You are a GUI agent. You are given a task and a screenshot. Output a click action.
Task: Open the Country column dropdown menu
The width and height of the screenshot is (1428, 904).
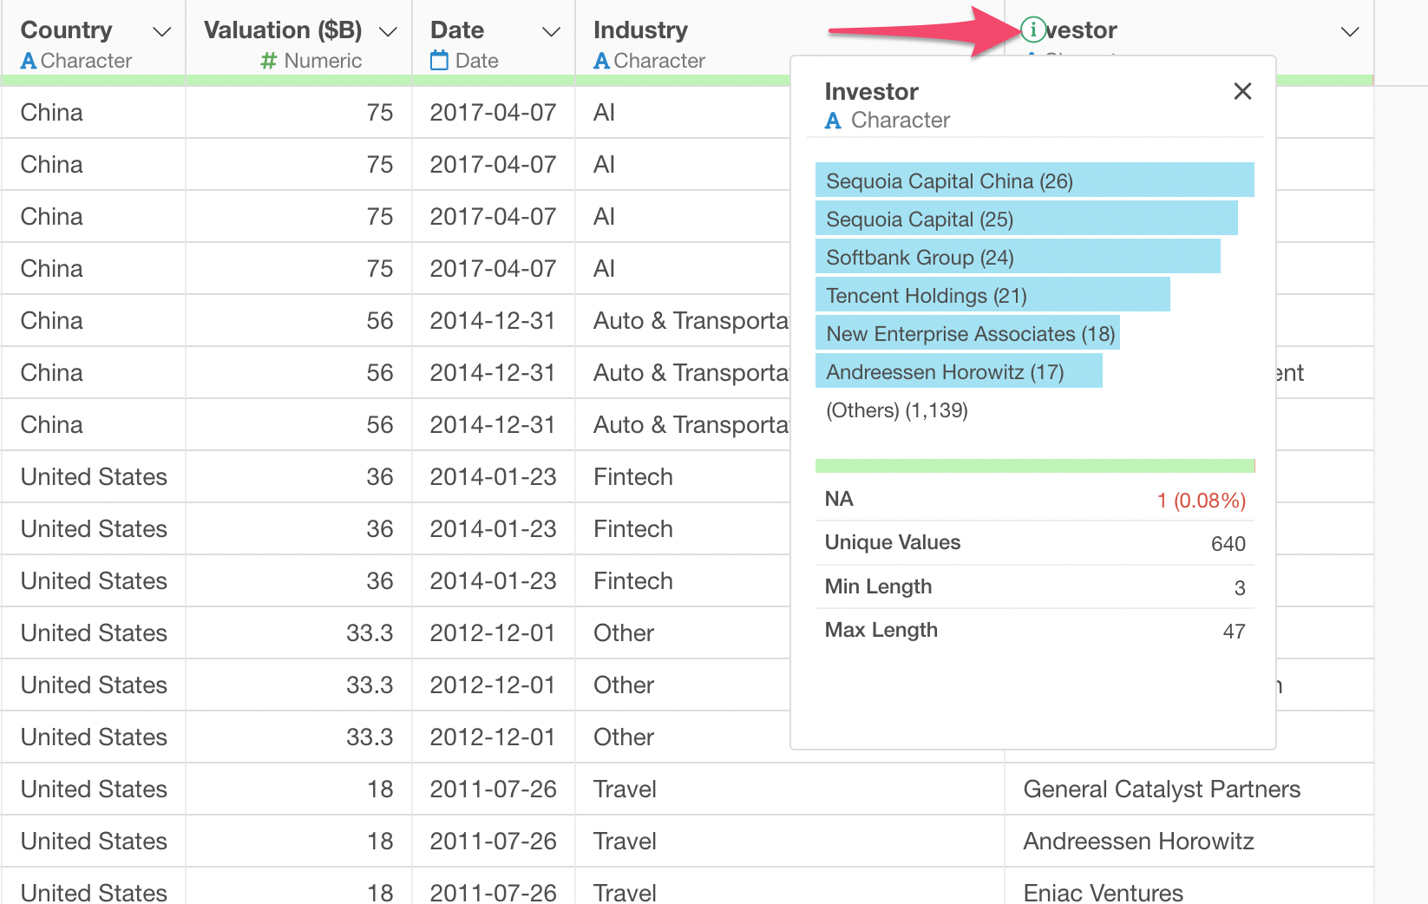point(161,32)
